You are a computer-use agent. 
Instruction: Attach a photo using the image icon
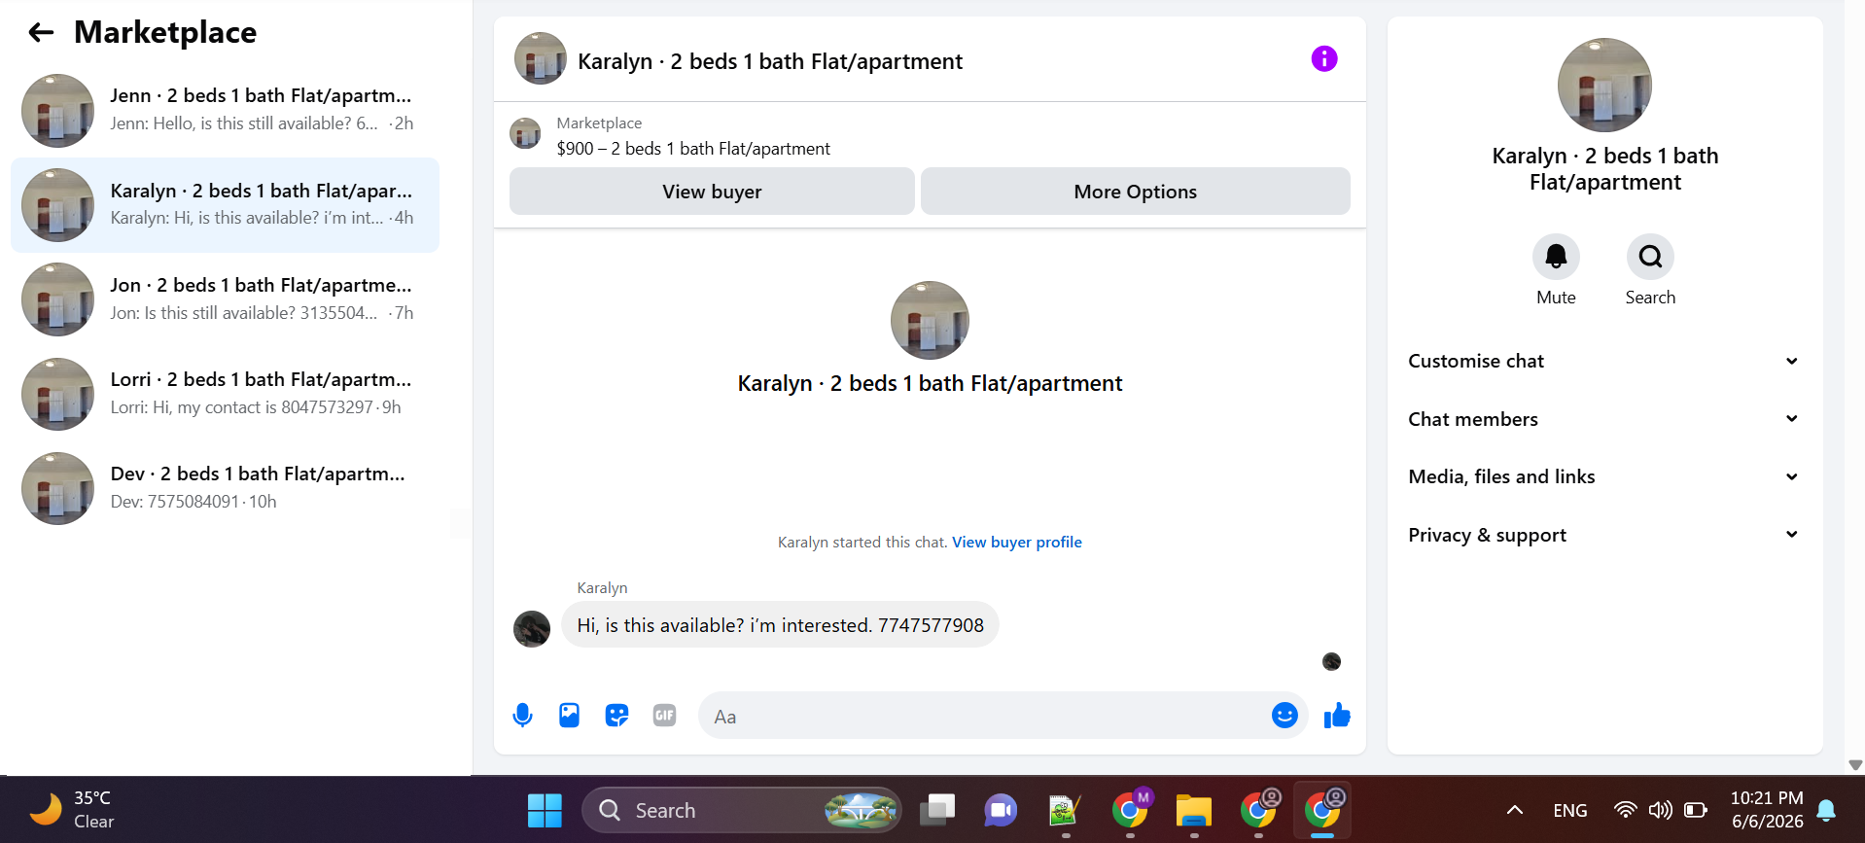(x=569, y=716)
